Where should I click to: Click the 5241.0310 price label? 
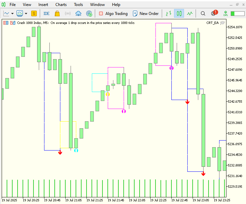click(235, 112)
